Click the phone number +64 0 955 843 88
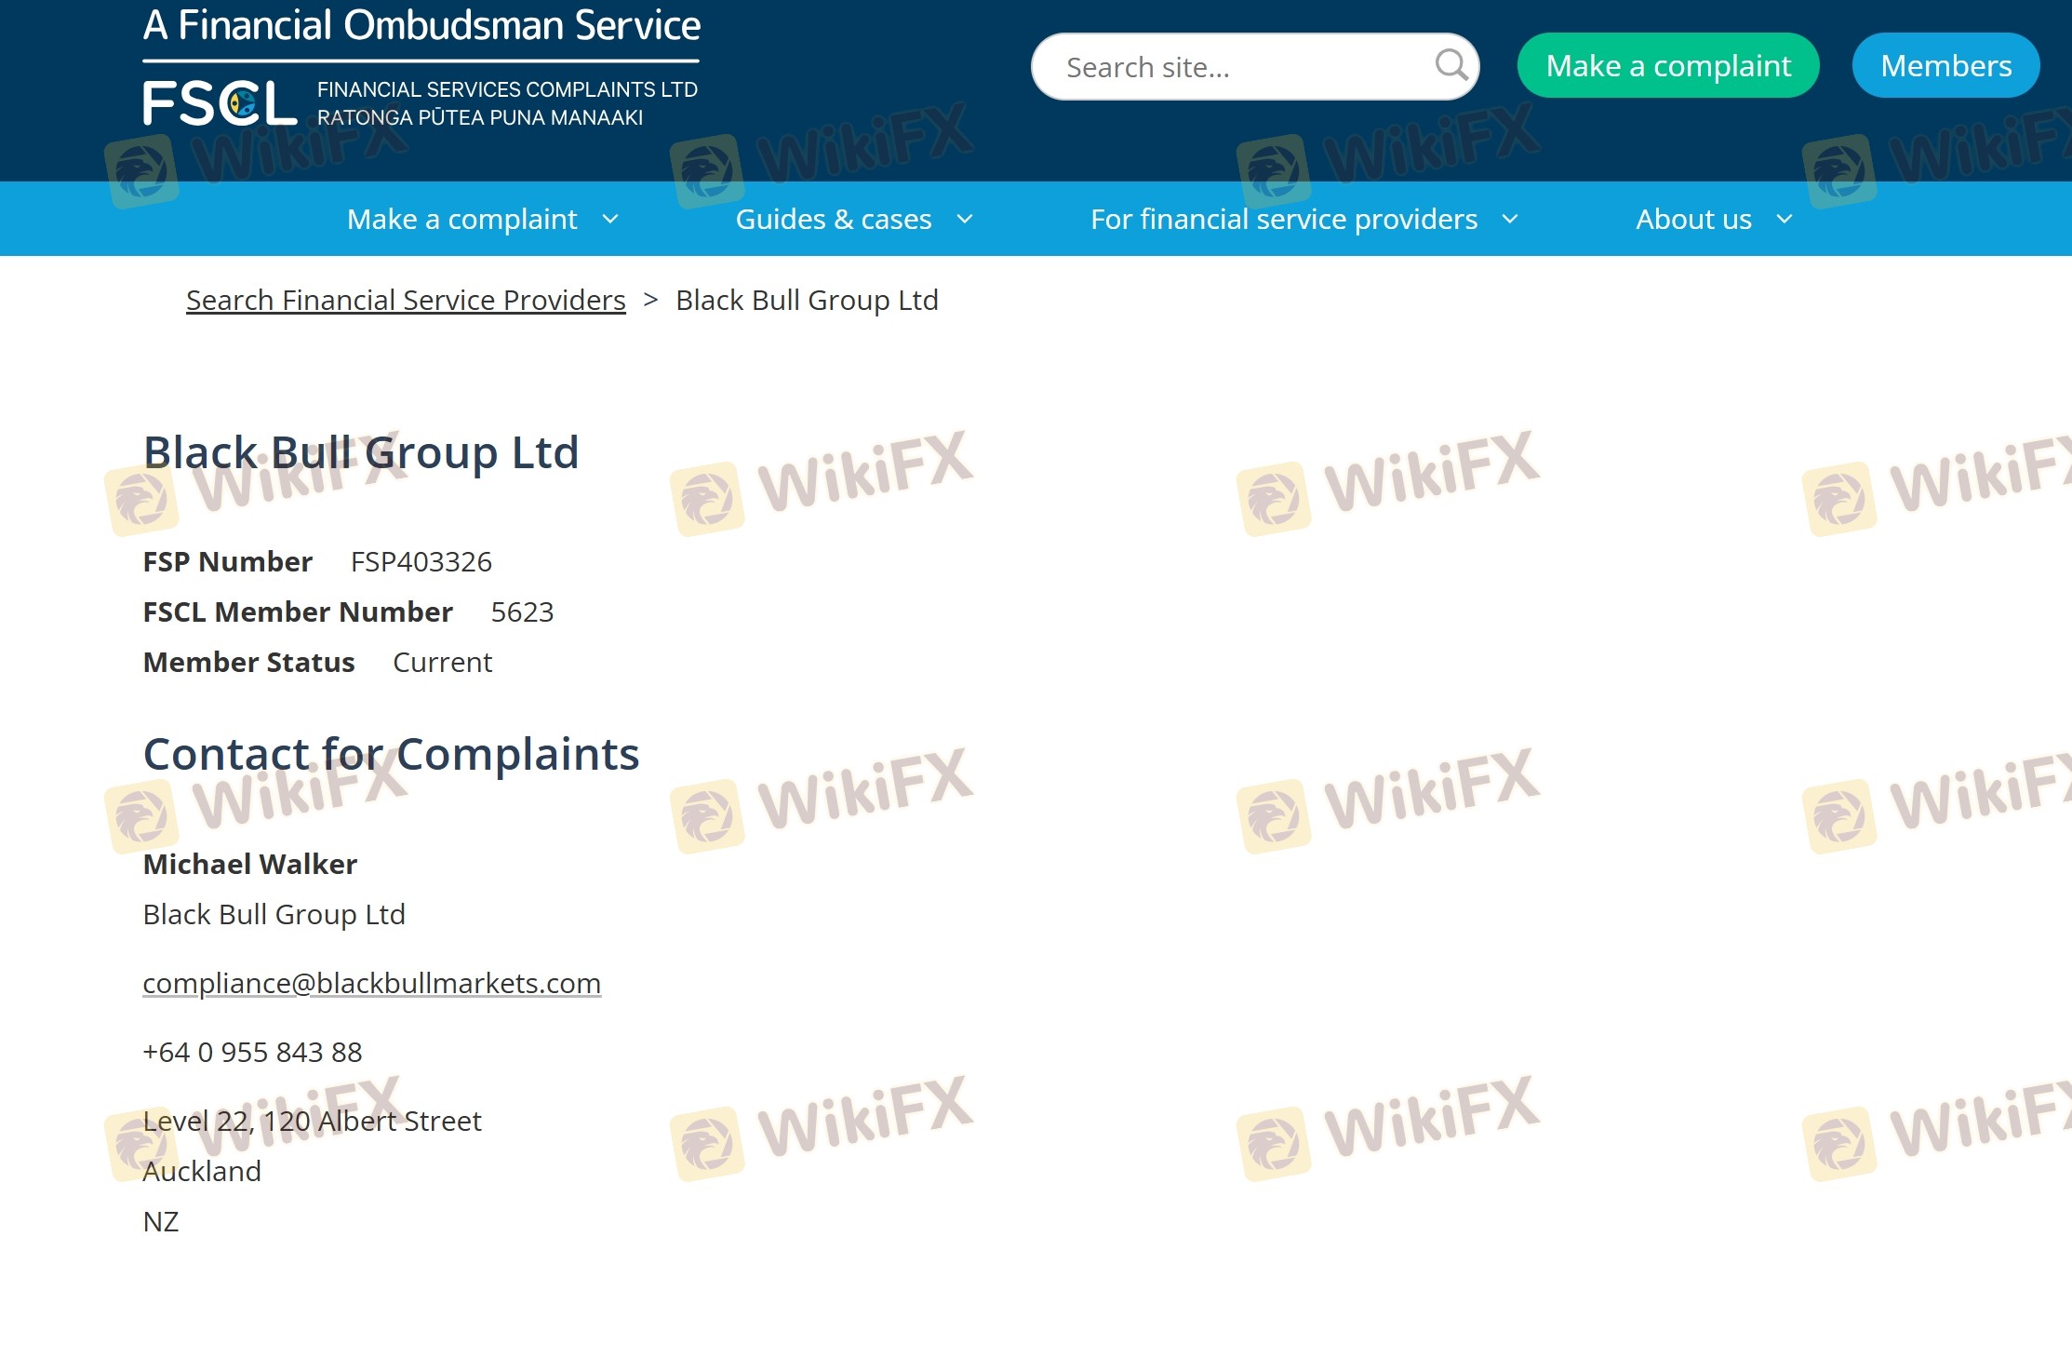2072x1371 pixels. 252,1053
